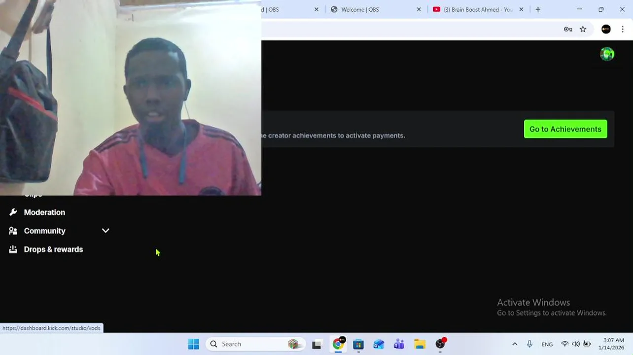Open Drops & rewards in sidebar
The image size is (633, 355).
coord(53,249)
